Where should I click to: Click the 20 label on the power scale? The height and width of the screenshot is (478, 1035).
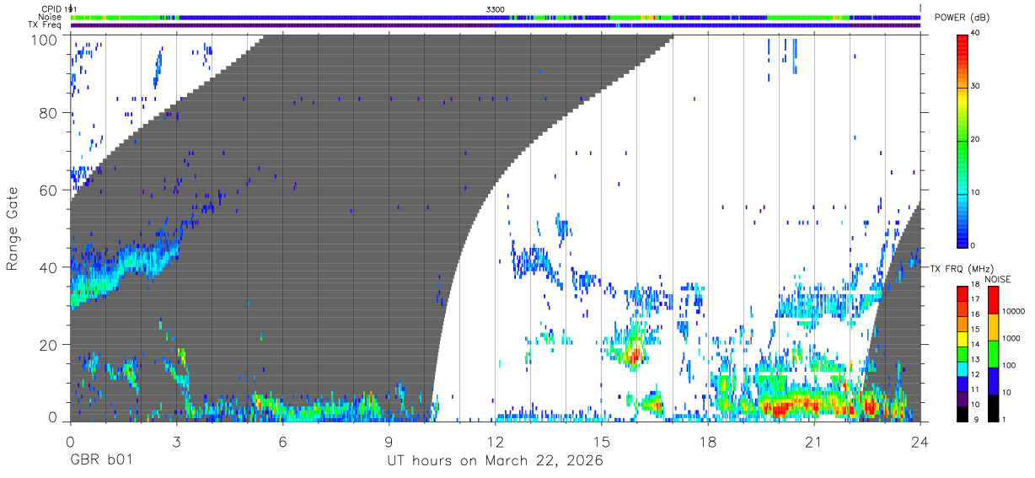pos(973,139)
